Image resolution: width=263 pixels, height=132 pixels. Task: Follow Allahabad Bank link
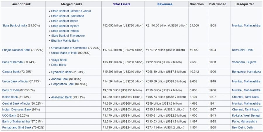pyautogui.click(x=61, y=97)
